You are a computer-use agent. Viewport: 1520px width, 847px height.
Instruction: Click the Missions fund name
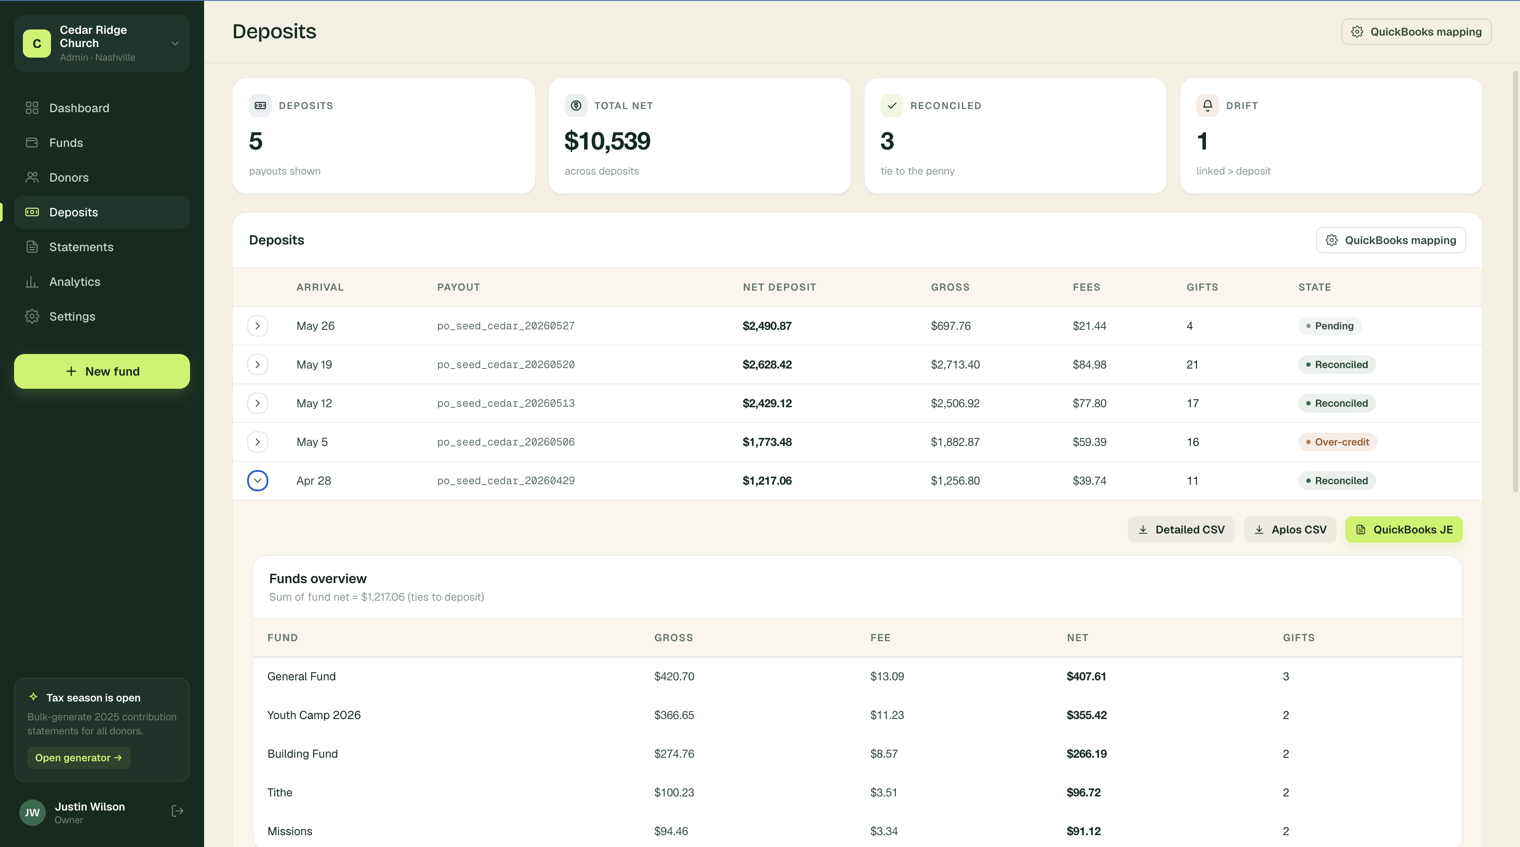pos(290,832)
